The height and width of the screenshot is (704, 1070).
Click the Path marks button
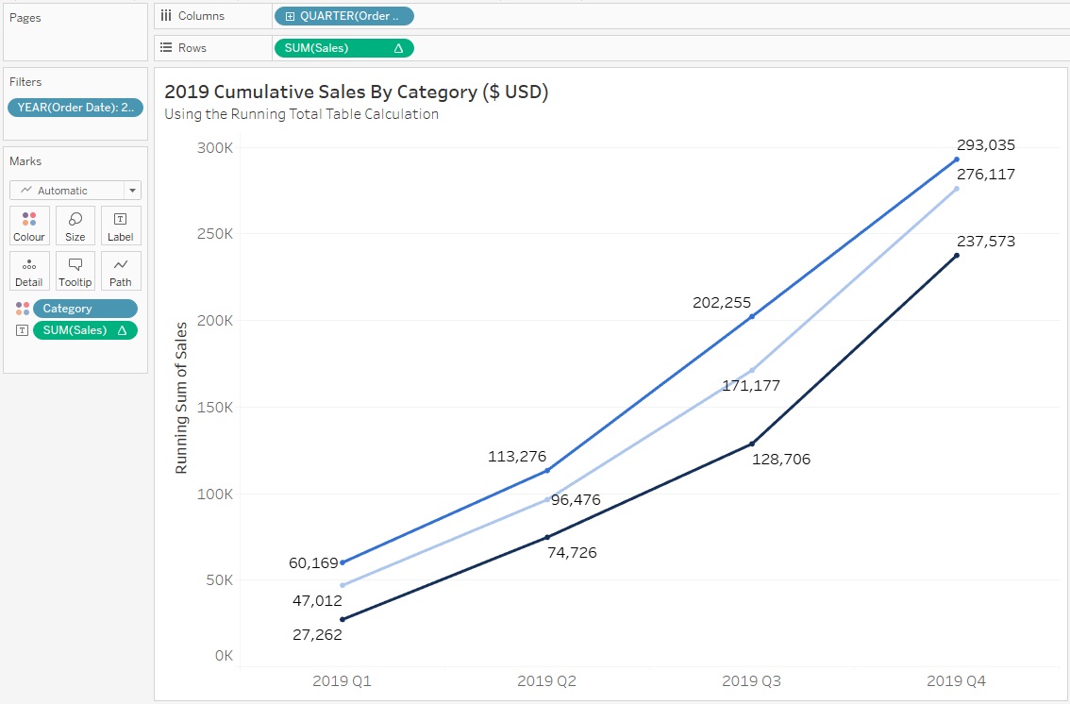121,271
